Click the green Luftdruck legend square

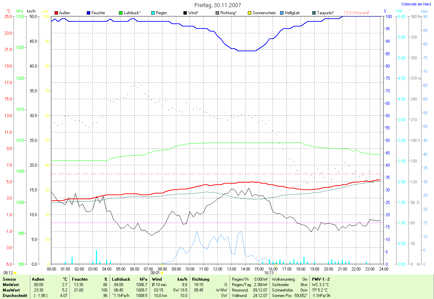tap(121, 13)
